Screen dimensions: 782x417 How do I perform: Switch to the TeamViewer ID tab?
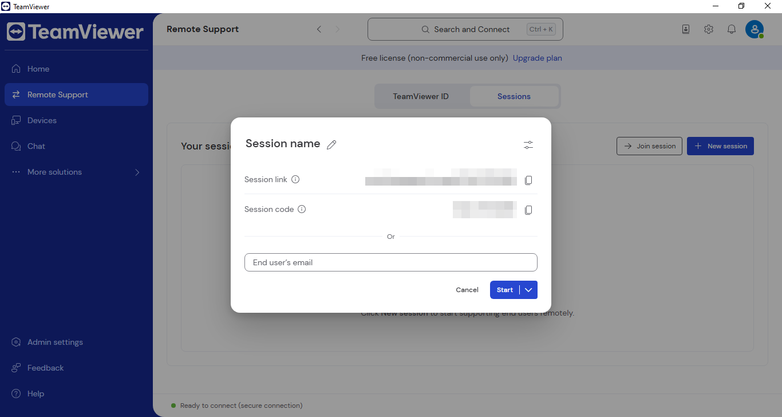coord(421,96)
